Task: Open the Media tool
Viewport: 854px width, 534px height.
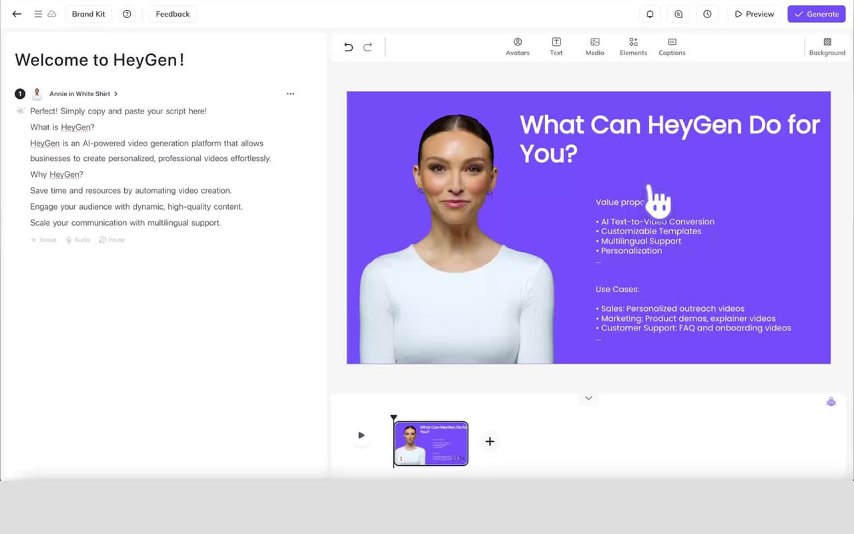Action: [x=595, y=47]
